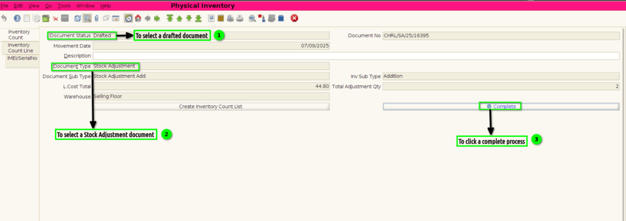This screenshot has width=626, height=221.
Task: Click Document No field CHRL/SA/25/16395
Action: point(501,35)
